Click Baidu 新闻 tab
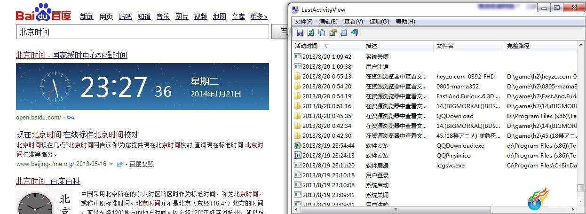The image size is (586, 214). coord(87,16)
